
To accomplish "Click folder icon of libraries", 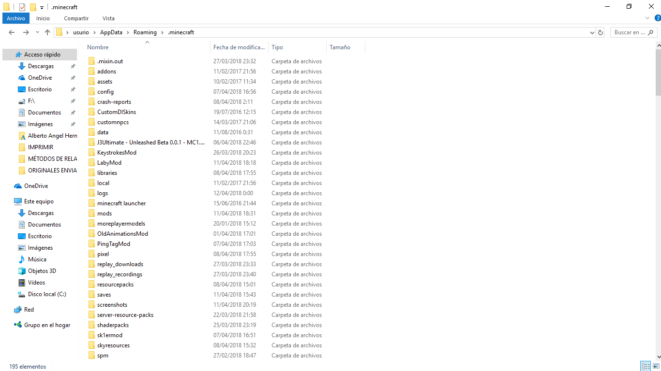I will click(x=92, y=173).
